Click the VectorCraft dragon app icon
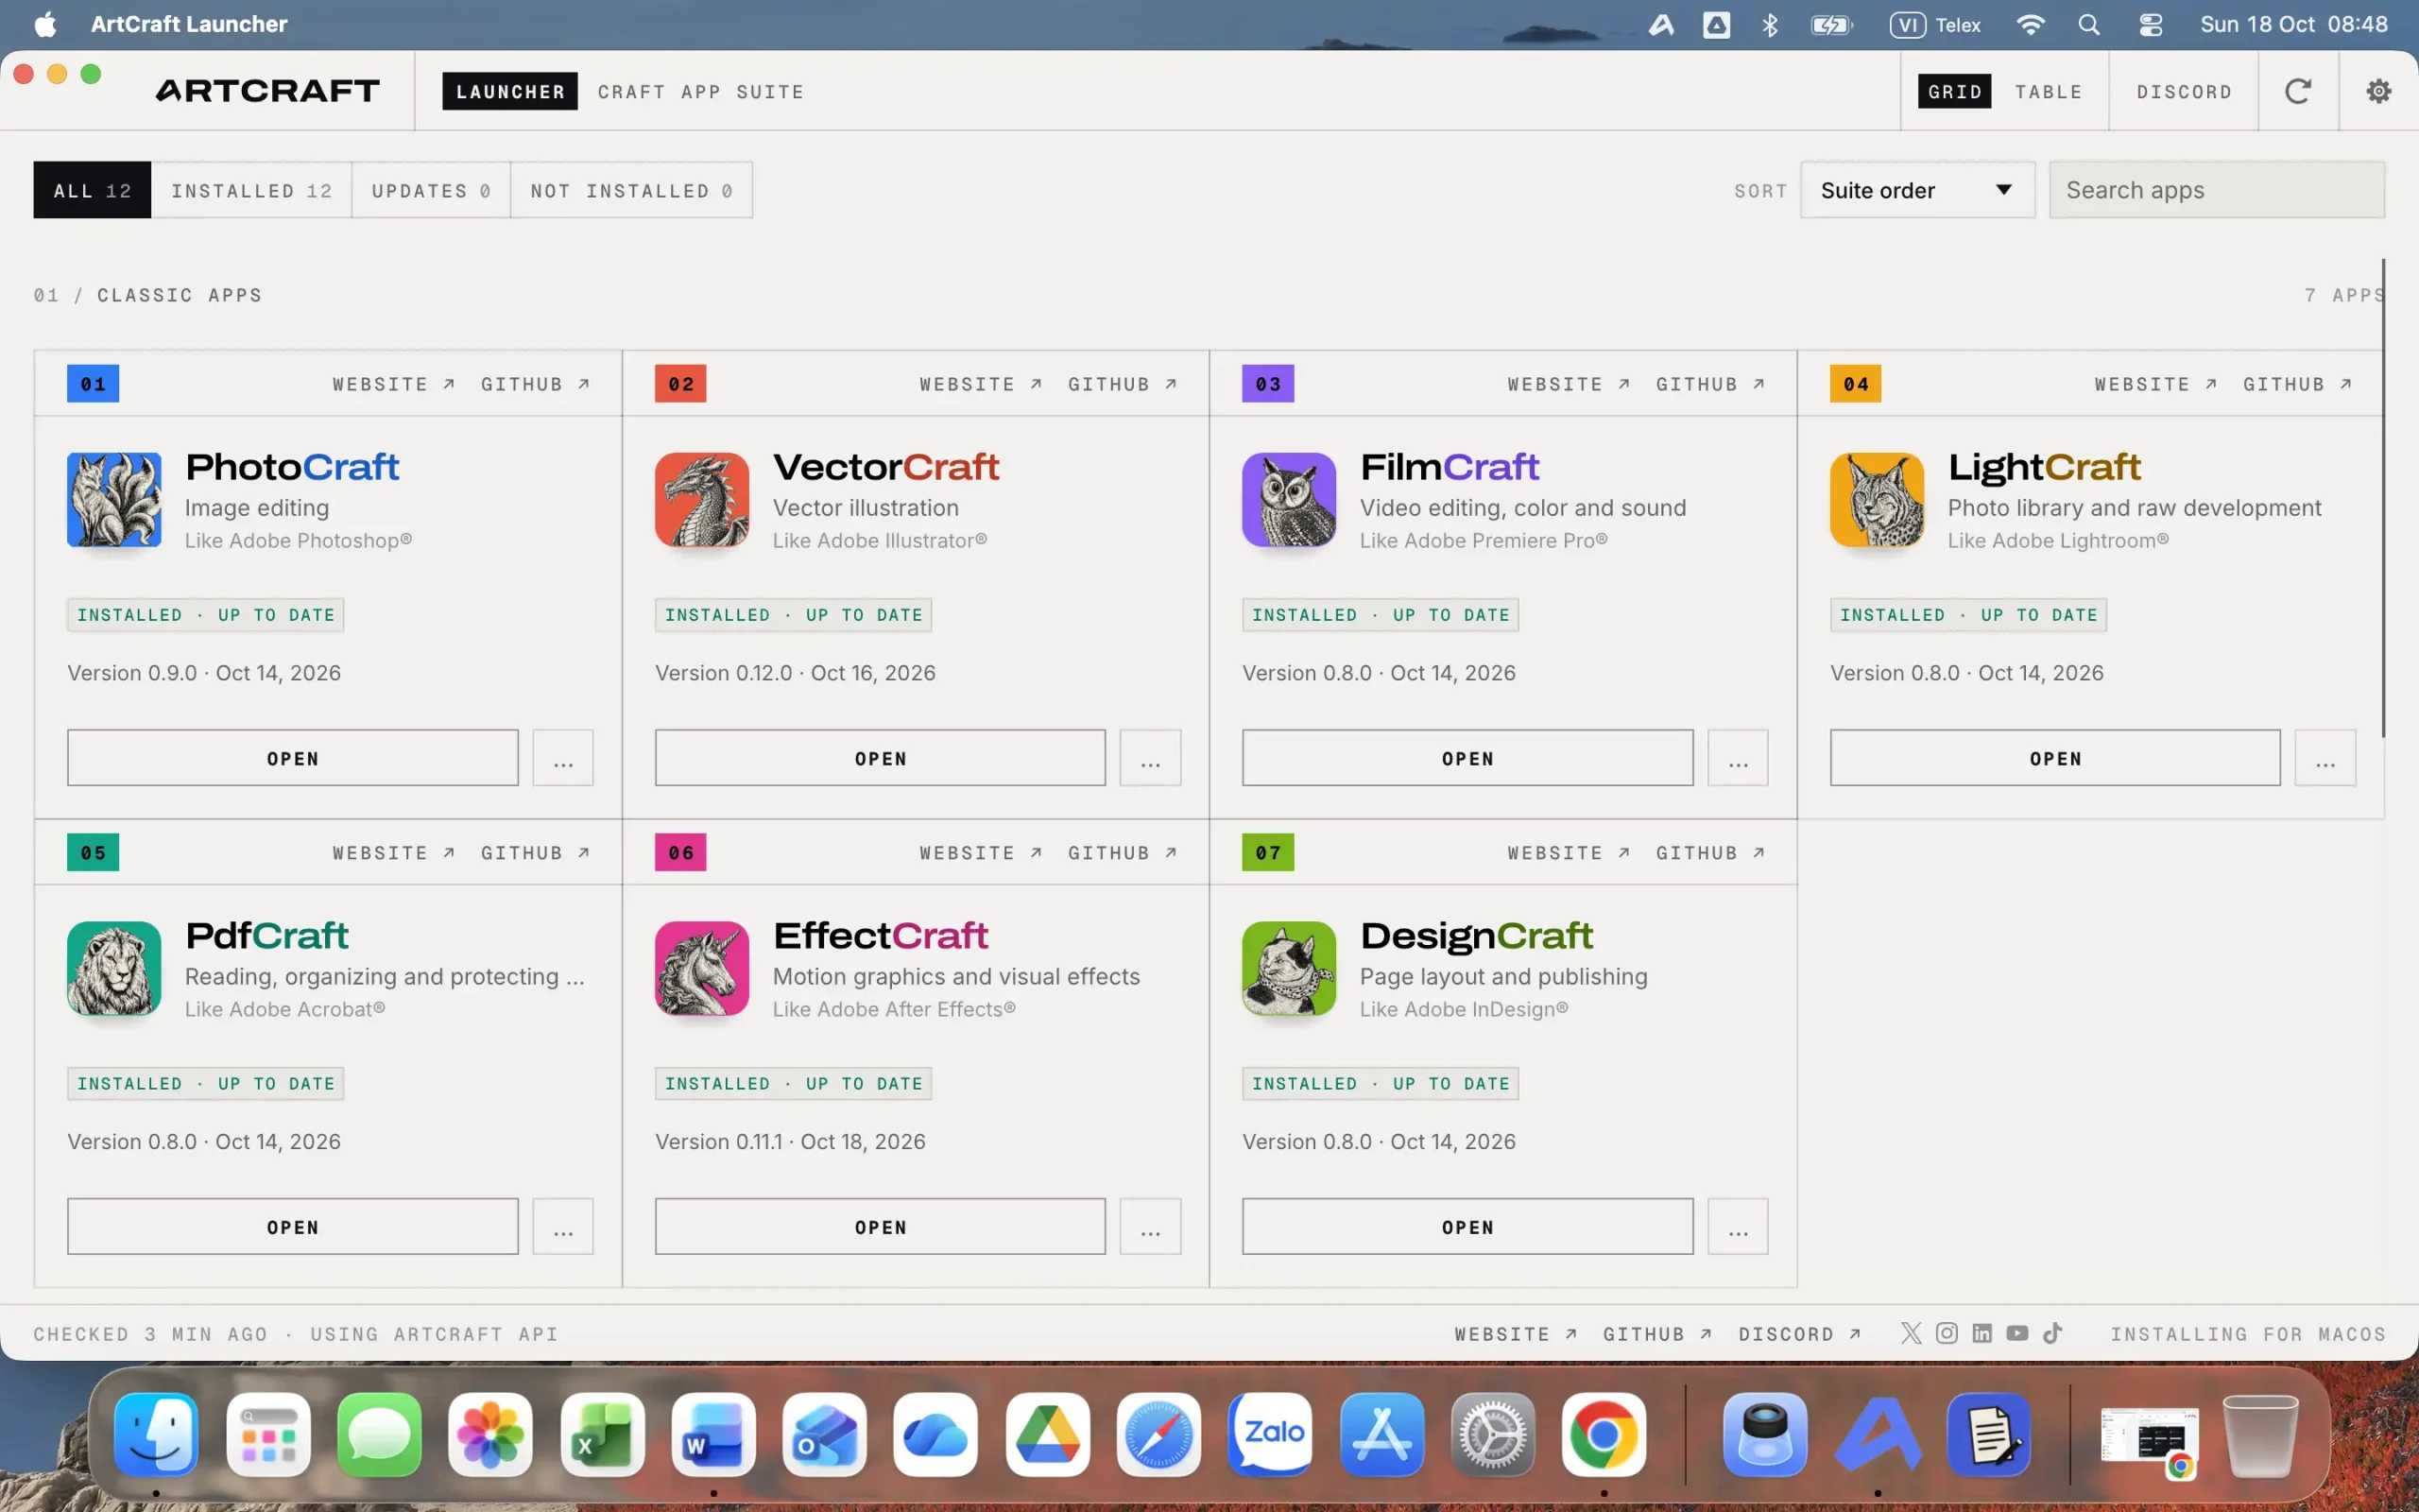This screenshot has width=2419, height=1512. pyautogui.click(x=702, y=500)
